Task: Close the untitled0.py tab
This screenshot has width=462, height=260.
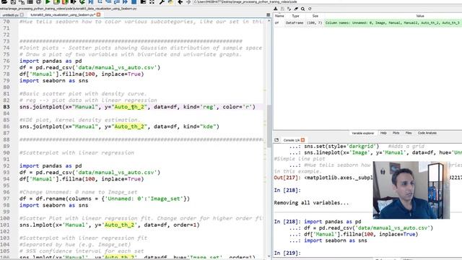Action: point(22,14)
